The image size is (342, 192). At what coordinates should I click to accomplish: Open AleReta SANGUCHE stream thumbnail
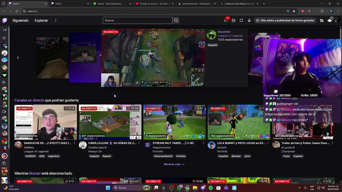[x=46, y=122]
